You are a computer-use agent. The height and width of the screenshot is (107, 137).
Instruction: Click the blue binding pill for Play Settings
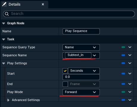point(123,63)
